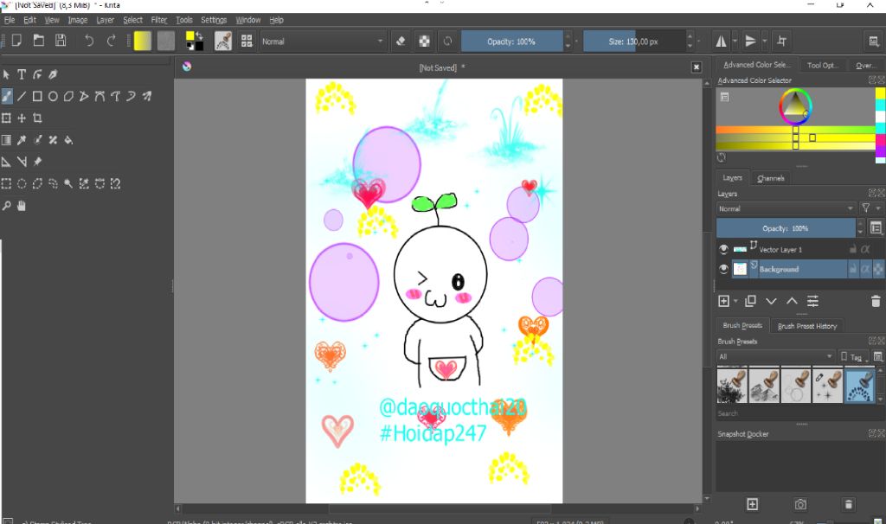This screenshot has height=524, width=886.
Task: Select the Color Picker eyedropper tool
Action: point(22,140)
